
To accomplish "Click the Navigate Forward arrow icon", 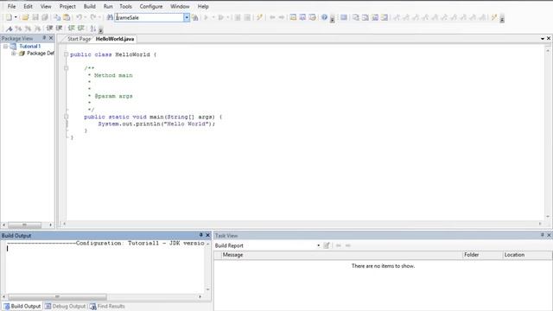I will (x=282, y=17).
